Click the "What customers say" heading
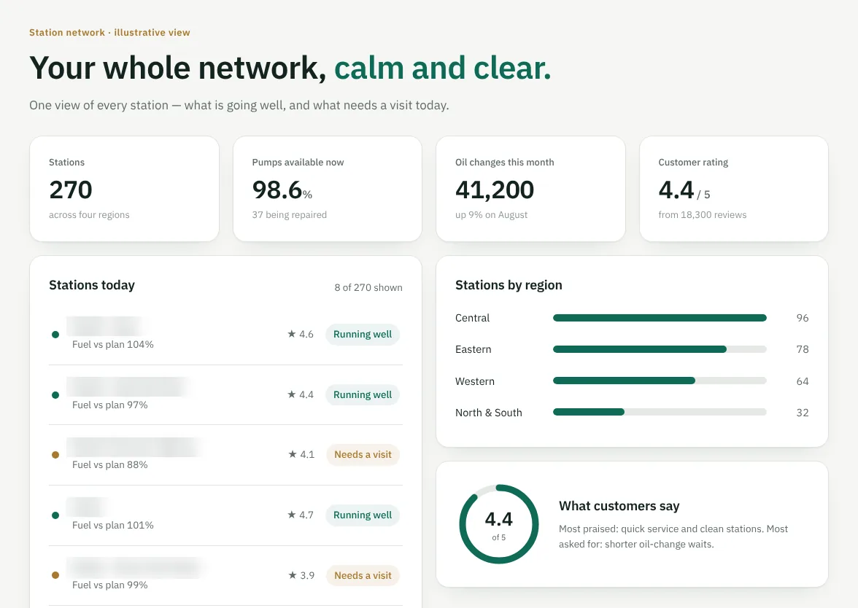The image size is (858, 608). (619, 506)
